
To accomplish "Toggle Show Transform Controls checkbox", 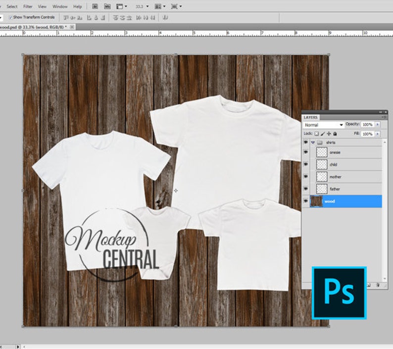I will (10, 17).
